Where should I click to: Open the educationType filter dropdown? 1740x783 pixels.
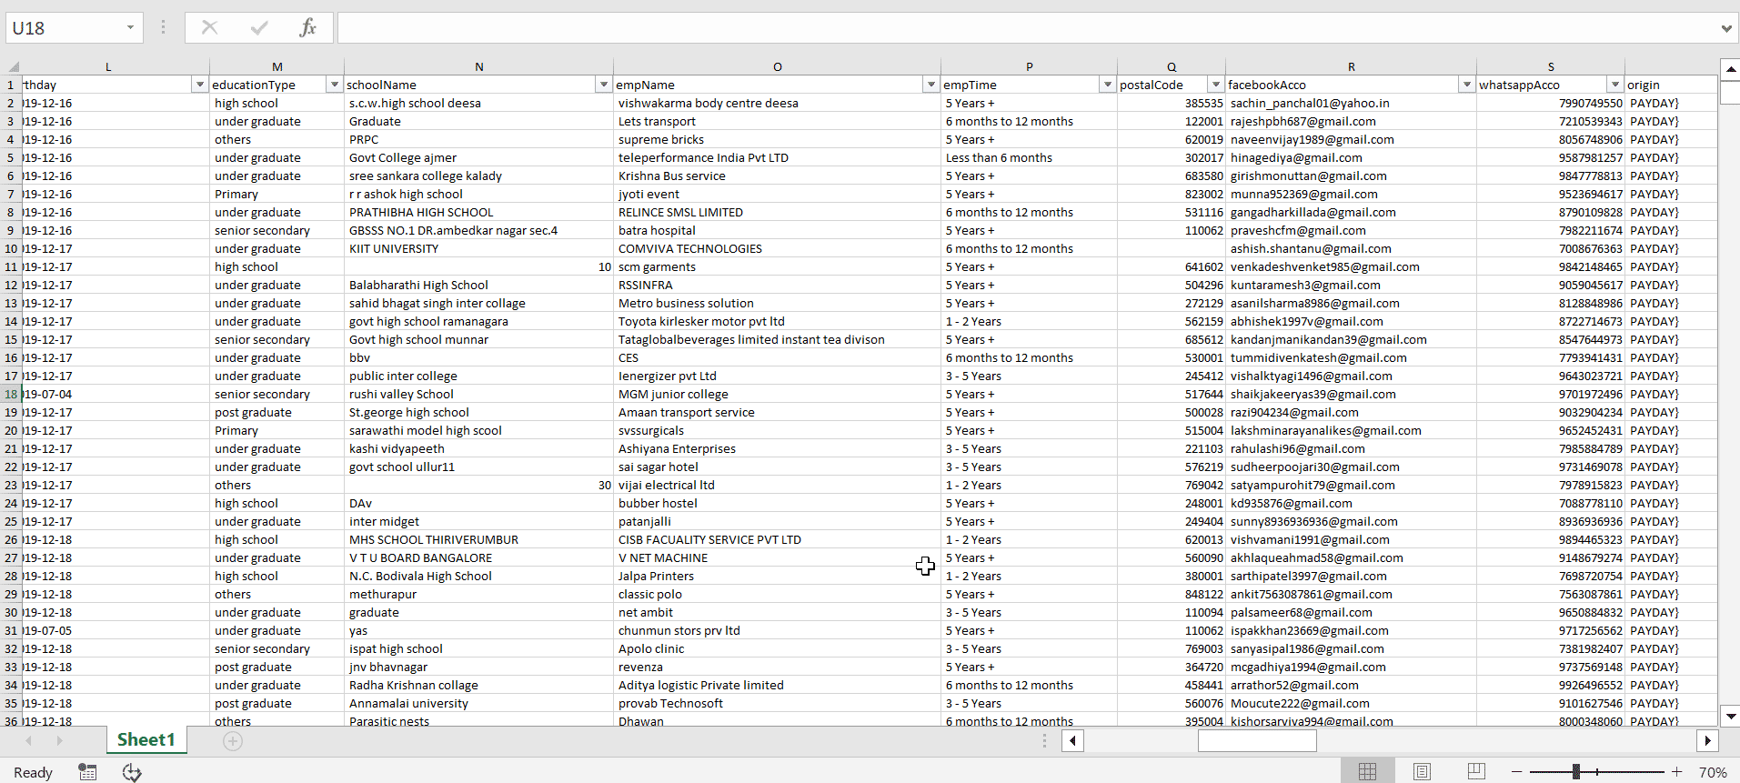335,85
